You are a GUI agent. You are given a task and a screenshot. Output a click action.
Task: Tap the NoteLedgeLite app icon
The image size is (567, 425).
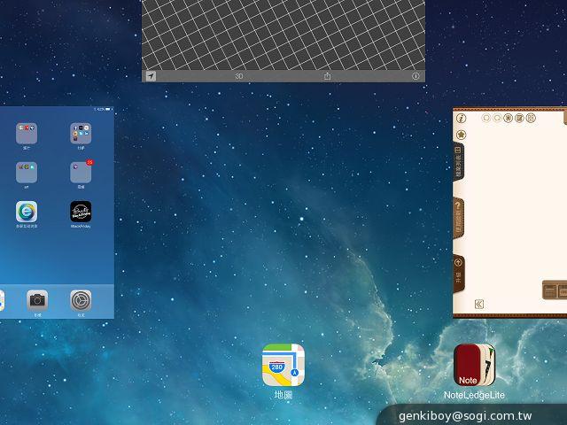pyautogui.click(x=474, y=365)
